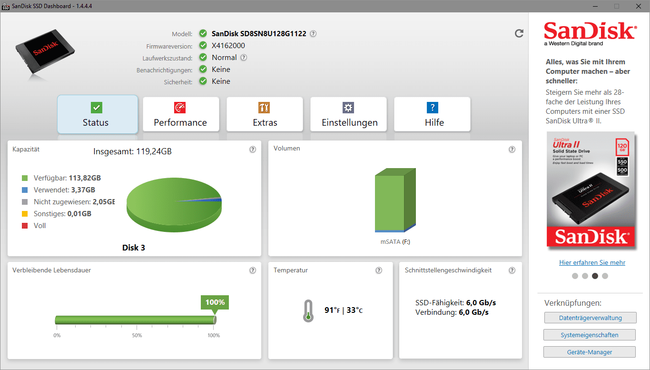Open help icon in Schnittstellengeschwindigkeit panel

coord(512,270)
